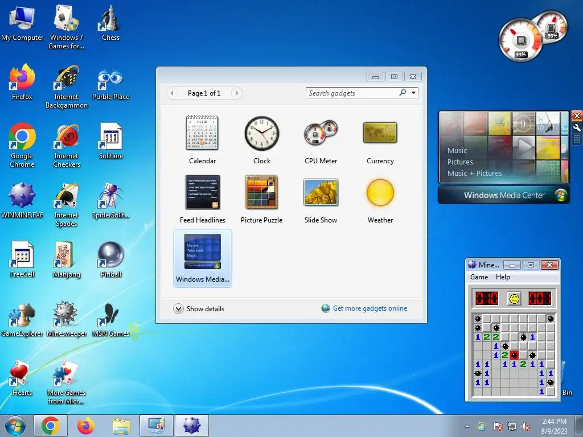Open the Internet Checkers shortcut
583x437 pixels.
point(66,145)
